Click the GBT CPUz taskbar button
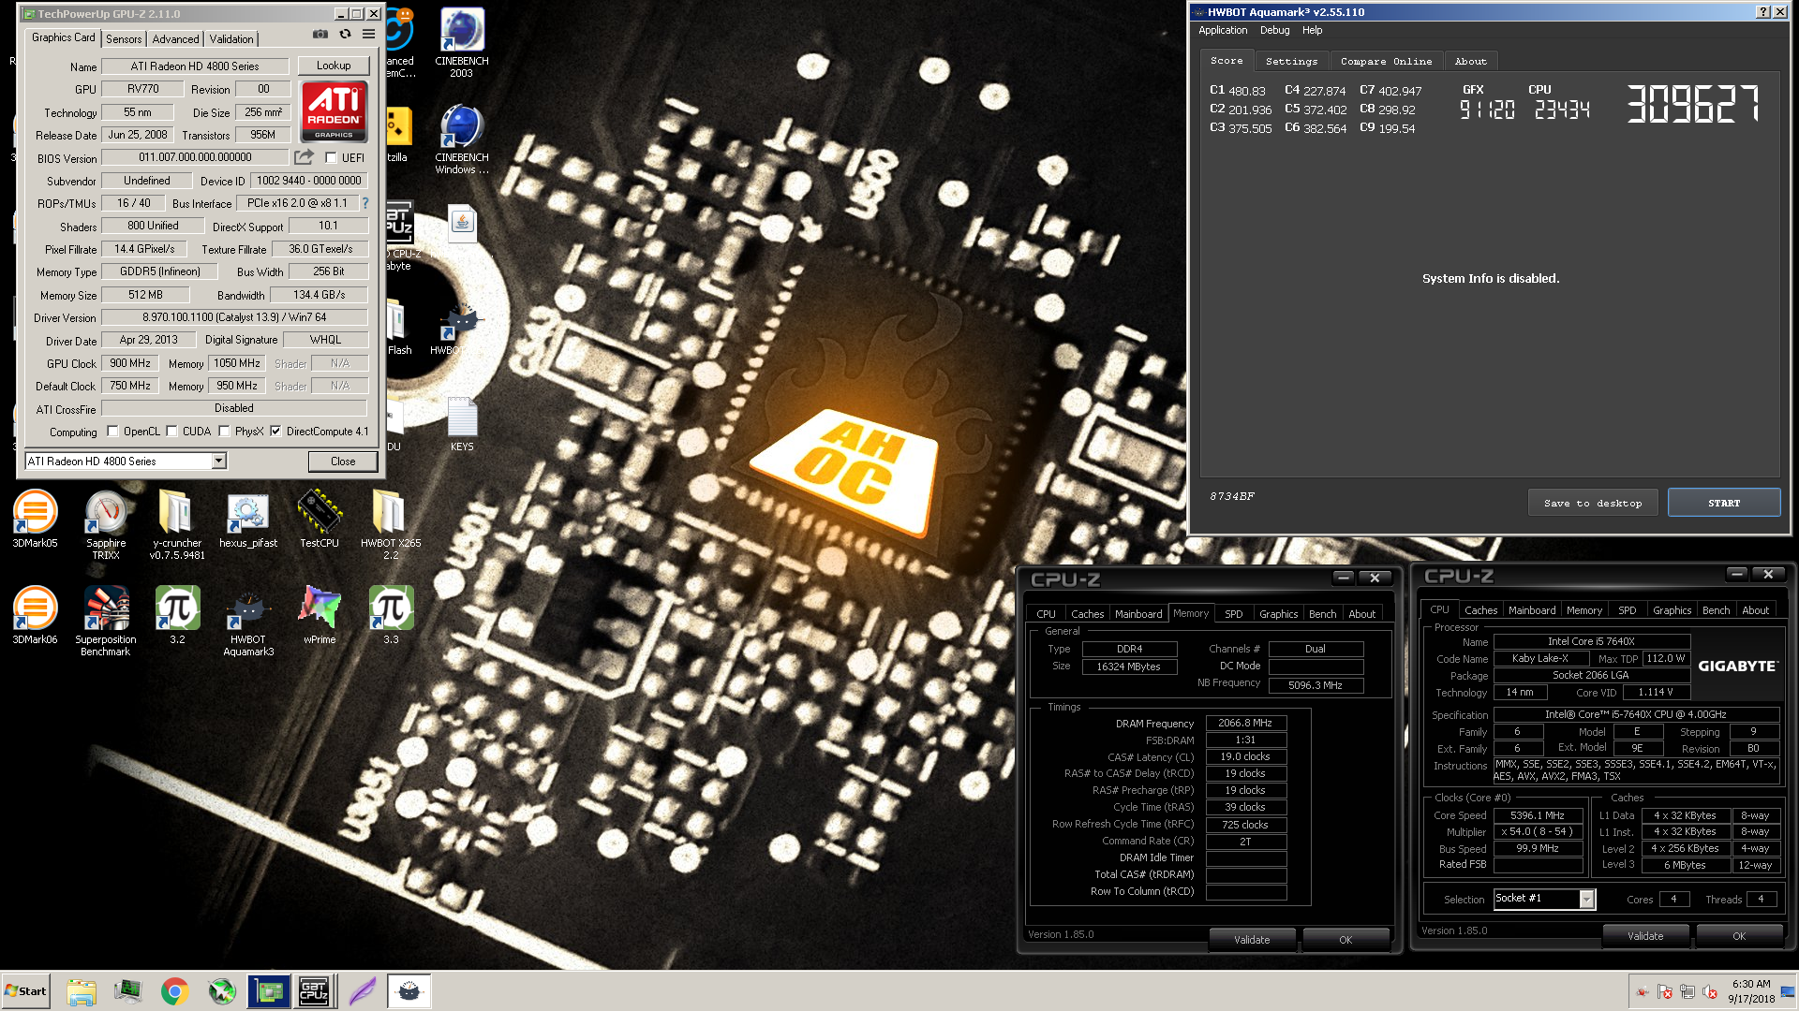This screenshot has height=1011, width=1799. point(313,991)
